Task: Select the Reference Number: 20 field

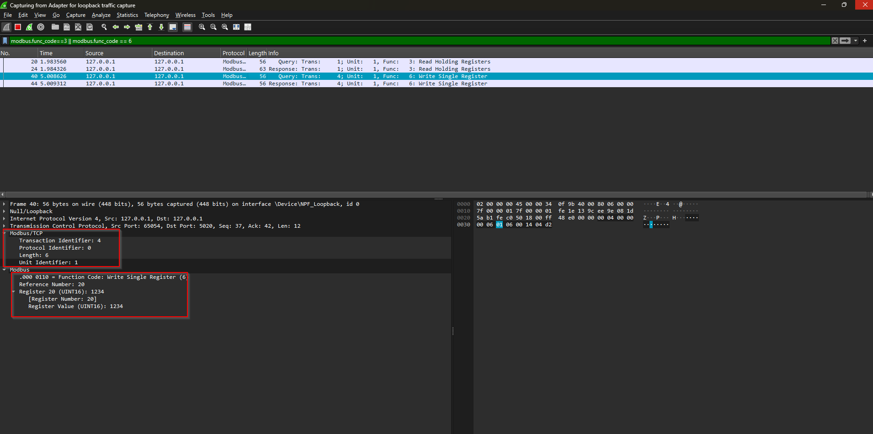Action: [x=52, y=284]
